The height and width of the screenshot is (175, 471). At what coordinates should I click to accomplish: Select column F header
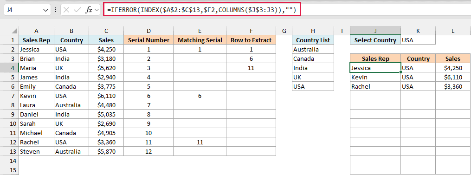click(251, 31)
